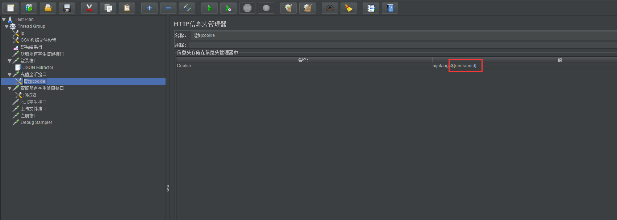617x220 pixels.
Task: Click the Clear all broom icon
Action: 349,8
